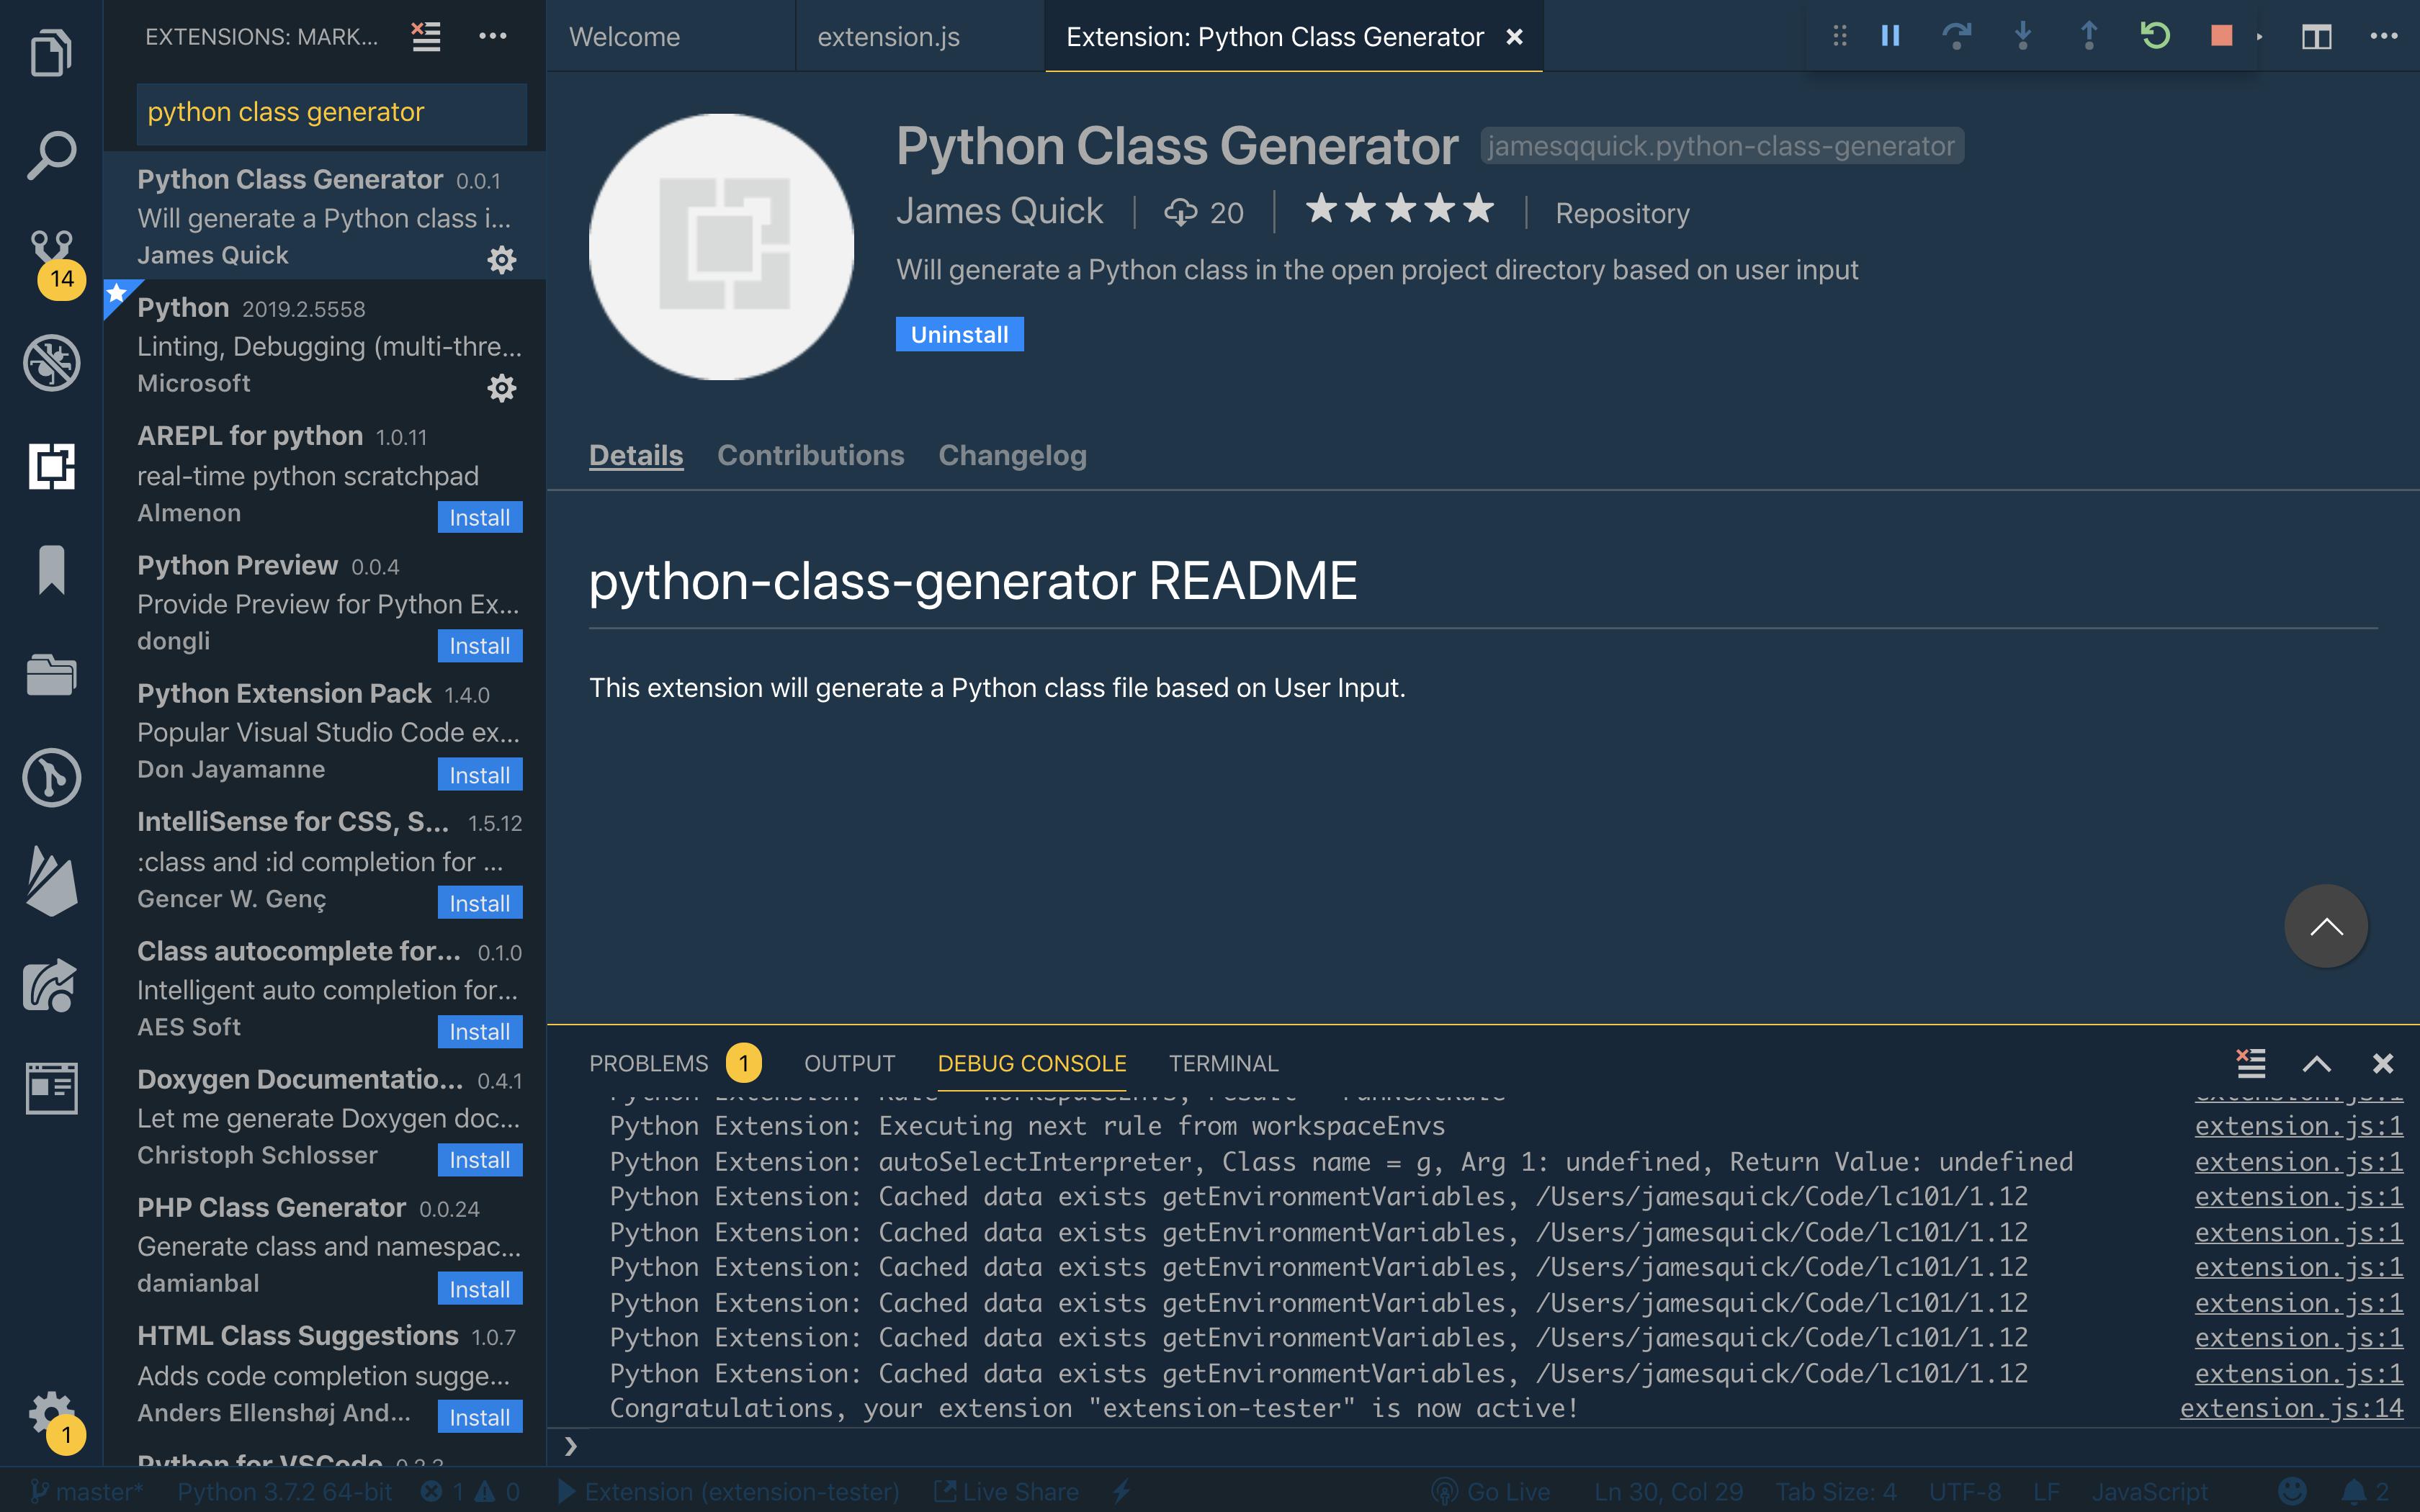Open the more actions menu in Extensions panel
2420x1512 pixels.
coord(493,36)
